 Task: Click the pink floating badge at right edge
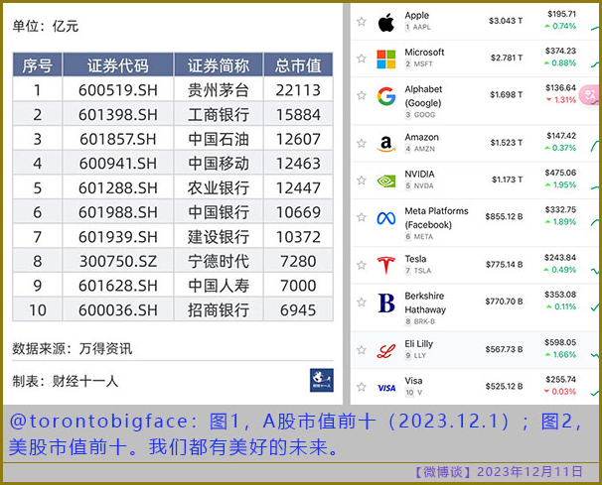click(x=591, y=95)
